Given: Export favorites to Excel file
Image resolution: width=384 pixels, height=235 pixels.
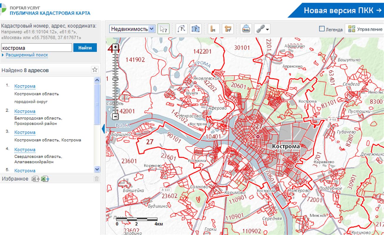Looking at the screenshot, I should coord(35,179).
